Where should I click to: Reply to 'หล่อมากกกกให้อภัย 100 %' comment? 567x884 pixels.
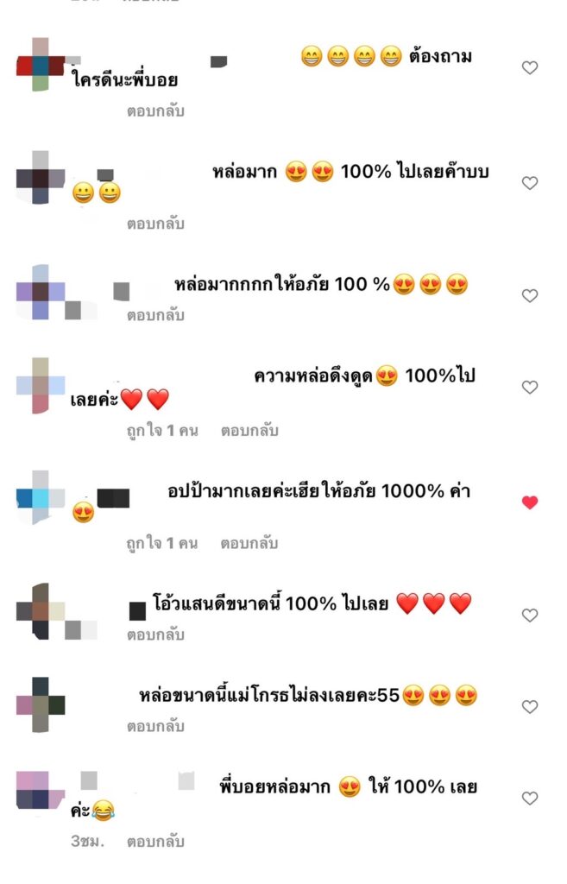[155, 315]
